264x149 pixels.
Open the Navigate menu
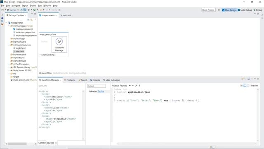pyautogui.click(x=16, y=5)
